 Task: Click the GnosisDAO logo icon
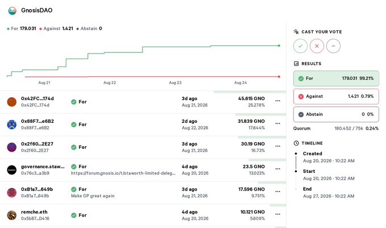[12, 11]
